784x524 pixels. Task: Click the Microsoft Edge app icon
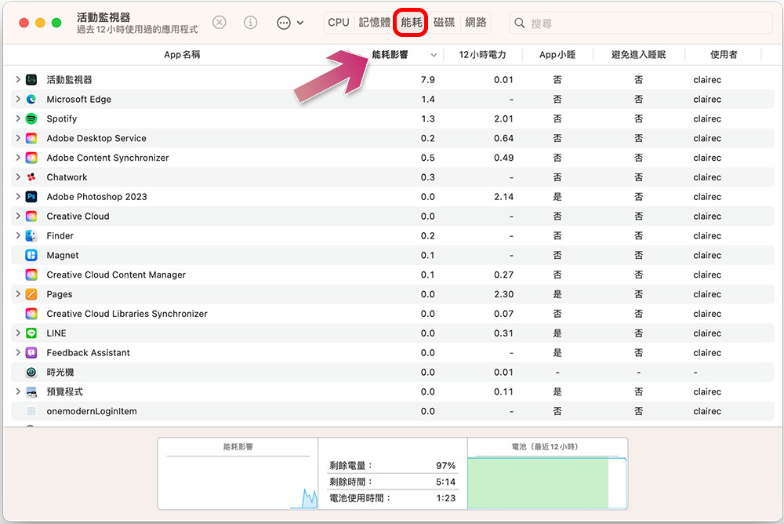[x=31, y=99]
